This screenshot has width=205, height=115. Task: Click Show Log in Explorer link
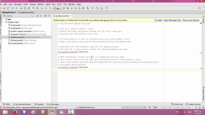(191, 20)
